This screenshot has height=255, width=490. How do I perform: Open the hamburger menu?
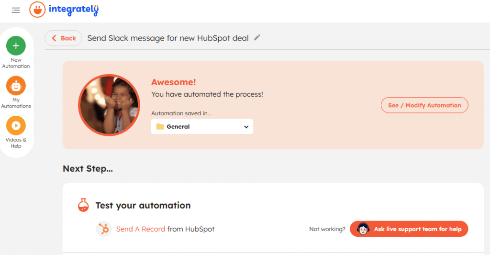(16, 10)
